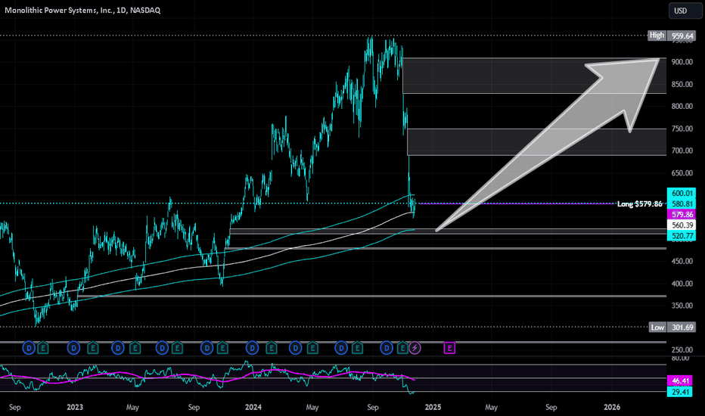Click the 650.00 price axis label
705x416 pixels.
682,172
